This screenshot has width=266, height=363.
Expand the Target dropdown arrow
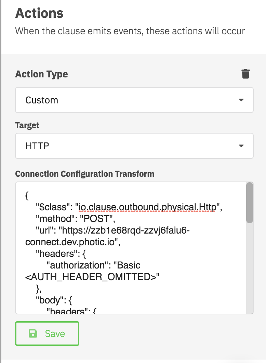(241, 146)
